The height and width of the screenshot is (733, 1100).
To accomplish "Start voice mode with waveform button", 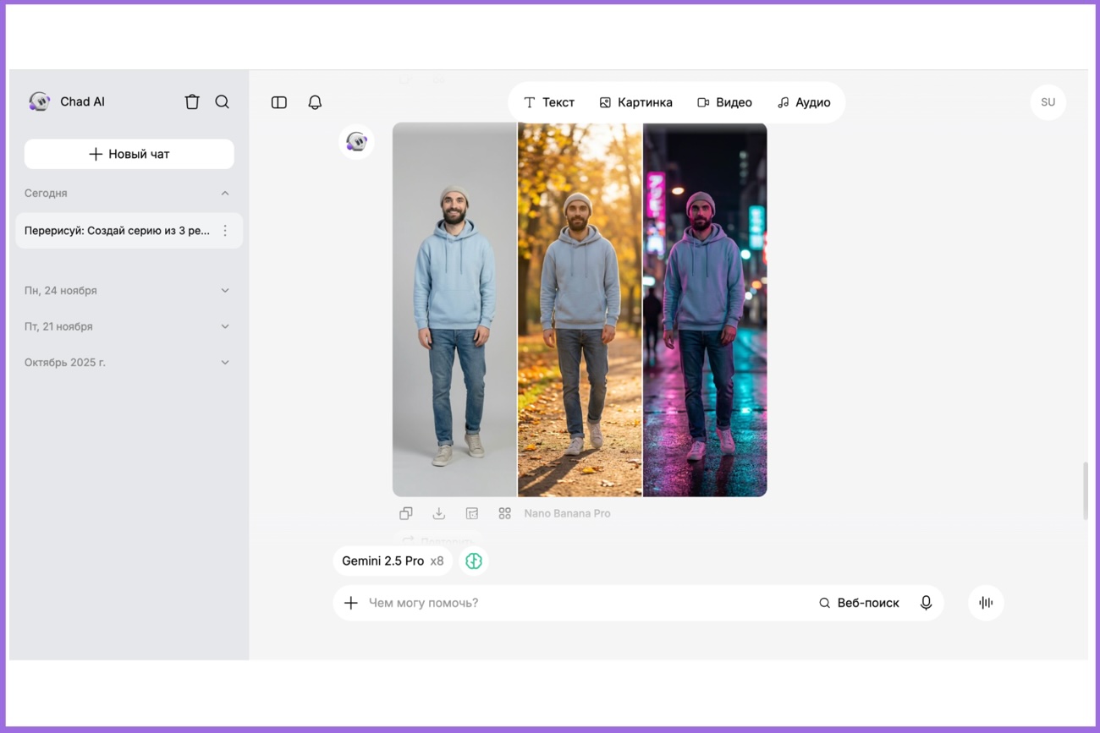I will point(986,603).
